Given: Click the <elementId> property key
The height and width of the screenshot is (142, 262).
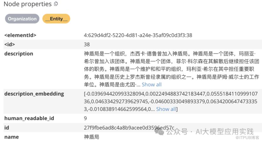Looking at the screenshot, I should click(x=20, y=35).
